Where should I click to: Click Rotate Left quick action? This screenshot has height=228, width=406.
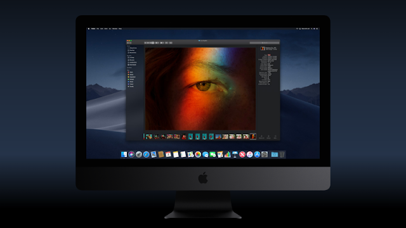click(x=261, y=137)
